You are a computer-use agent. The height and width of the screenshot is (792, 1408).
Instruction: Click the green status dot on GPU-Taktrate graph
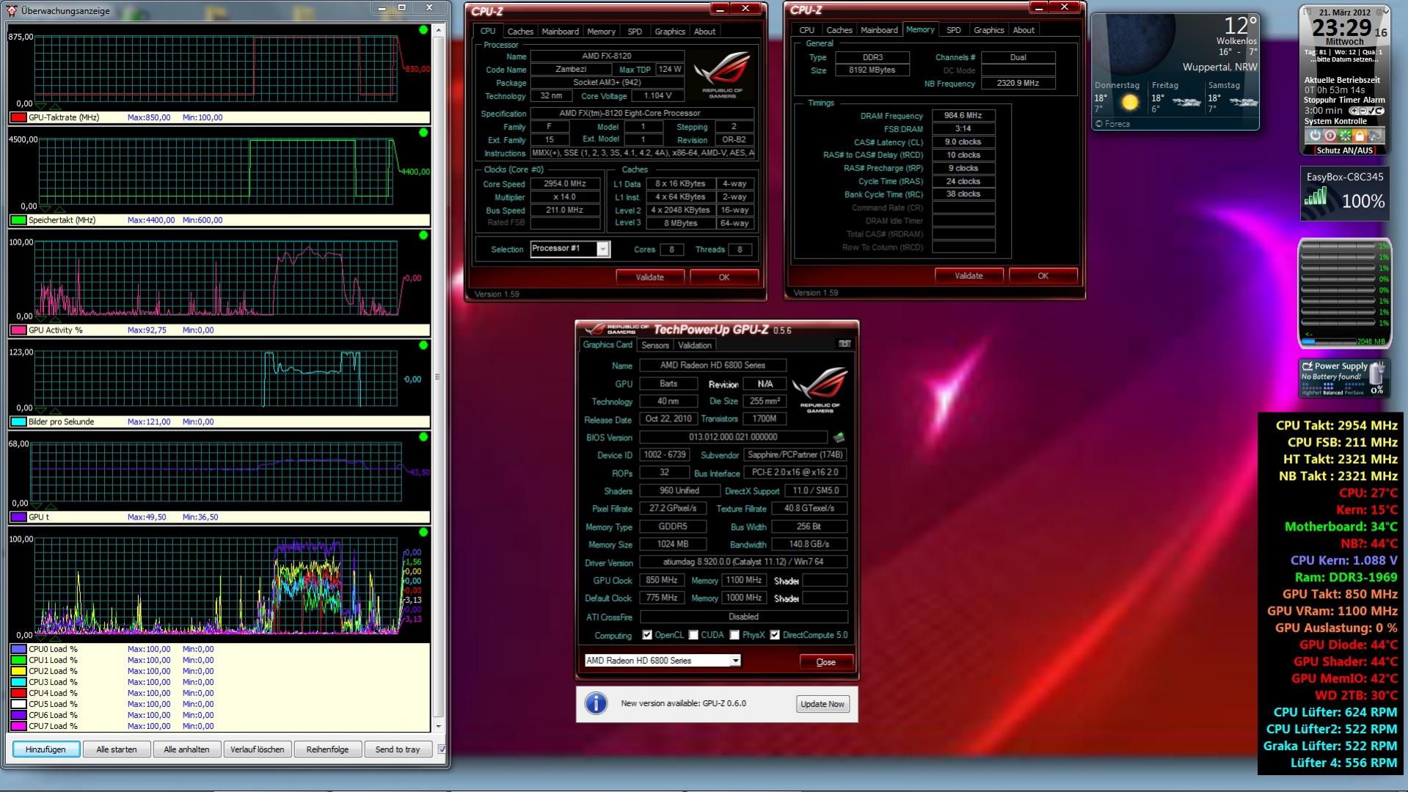click(423, 30)
